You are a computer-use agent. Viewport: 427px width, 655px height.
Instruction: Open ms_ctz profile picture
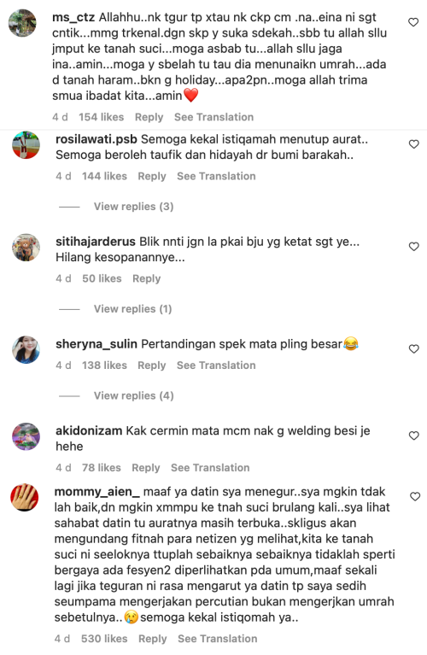point(22,23)
